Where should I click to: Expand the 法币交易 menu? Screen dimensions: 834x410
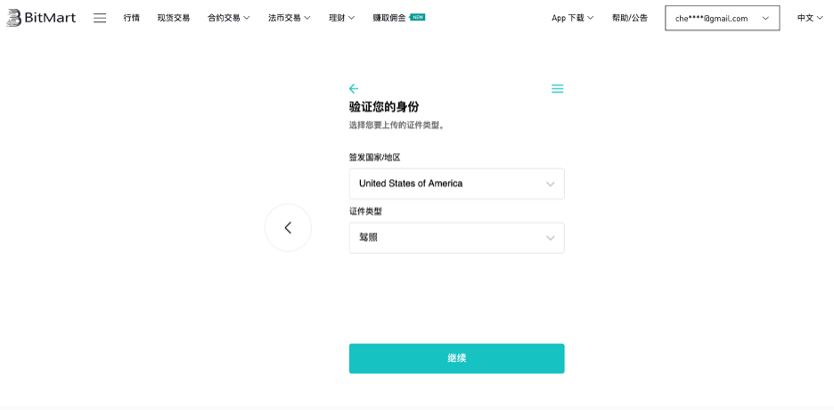click(290, 18)
